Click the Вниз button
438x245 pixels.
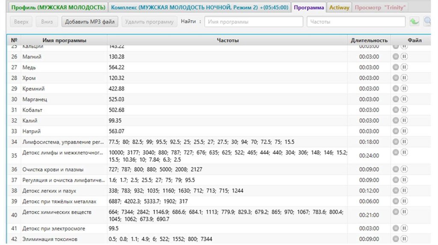[x=47, y=21]
